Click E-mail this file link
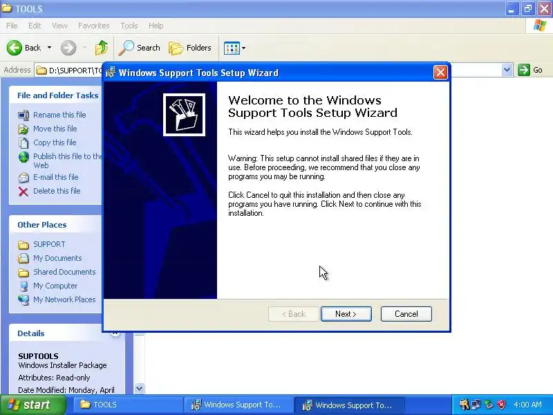The width and height of the screenshot is (553, 415). 56,177
